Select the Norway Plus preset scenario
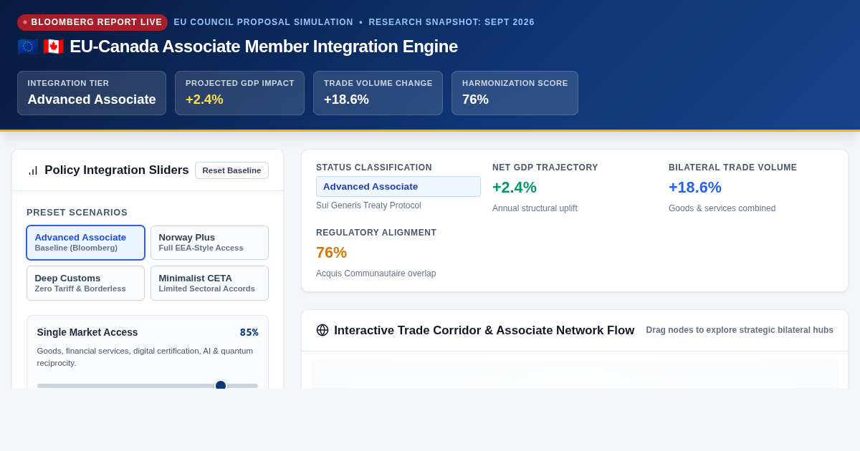Image resolution: width=860 pixels, height=451 pixels. 209,243
